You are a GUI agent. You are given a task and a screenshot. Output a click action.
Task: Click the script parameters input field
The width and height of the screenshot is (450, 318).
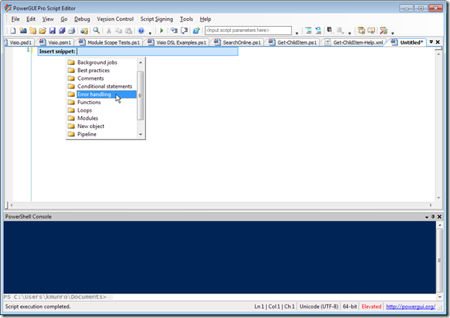248,31
